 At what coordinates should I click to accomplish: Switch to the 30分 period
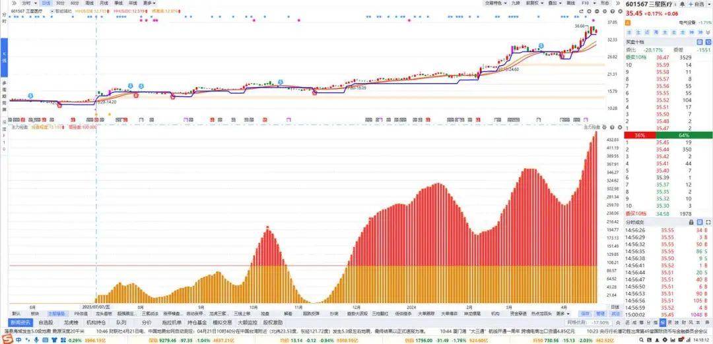(61, 3)
